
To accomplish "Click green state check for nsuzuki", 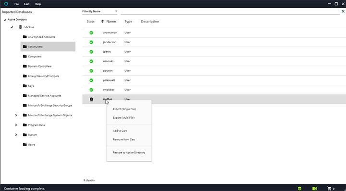I will [91, 61].
